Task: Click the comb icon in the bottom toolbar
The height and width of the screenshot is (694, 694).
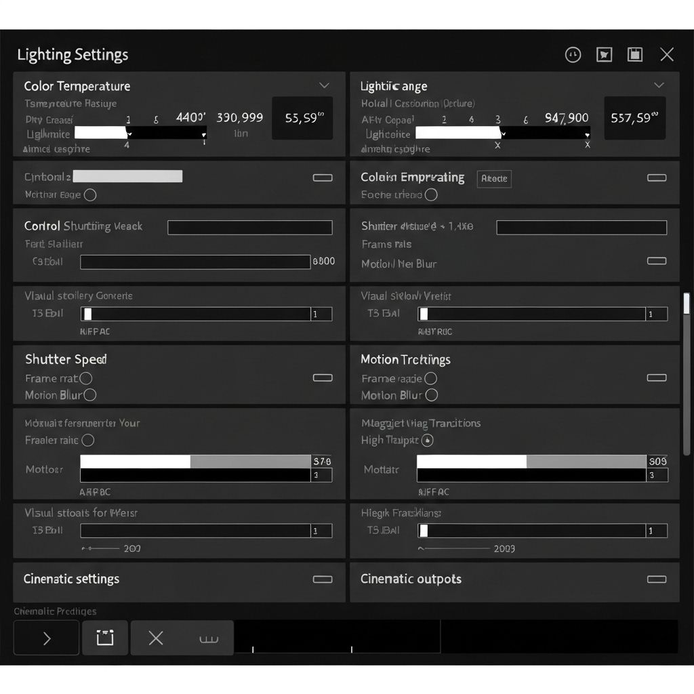Action: coord(209,638)
